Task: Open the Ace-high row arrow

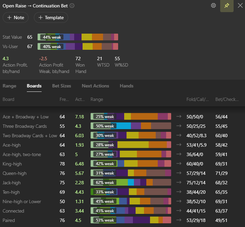Action: click(x=179, y=145)
